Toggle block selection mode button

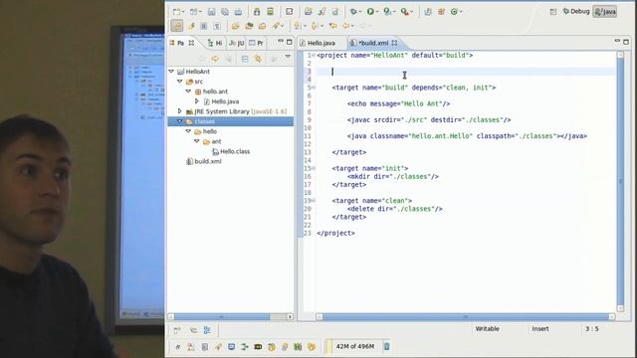point(204,26)
